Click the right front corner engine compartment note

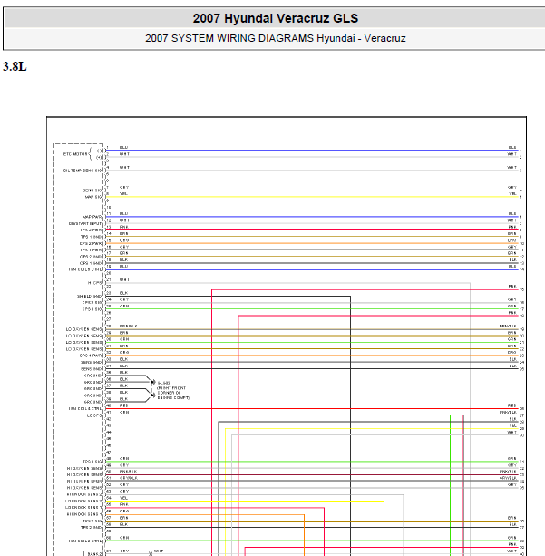173,393
